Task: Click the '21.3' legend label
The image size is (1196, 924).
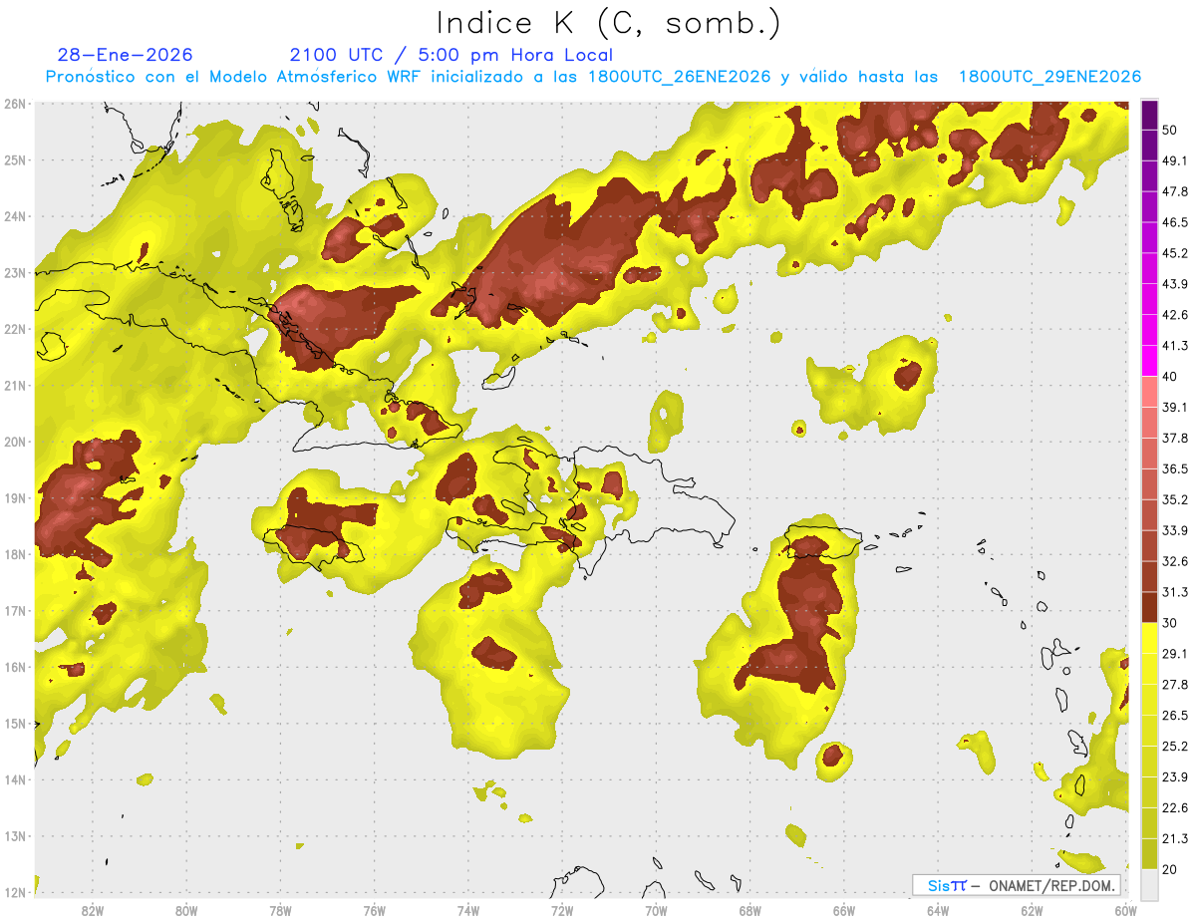Action: (x=1174, y=839)
